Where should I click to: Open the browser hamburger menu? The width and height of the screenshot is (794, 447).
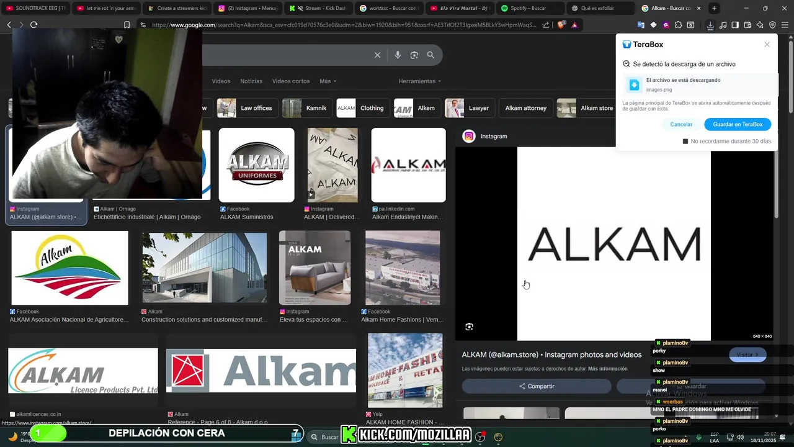785,25
